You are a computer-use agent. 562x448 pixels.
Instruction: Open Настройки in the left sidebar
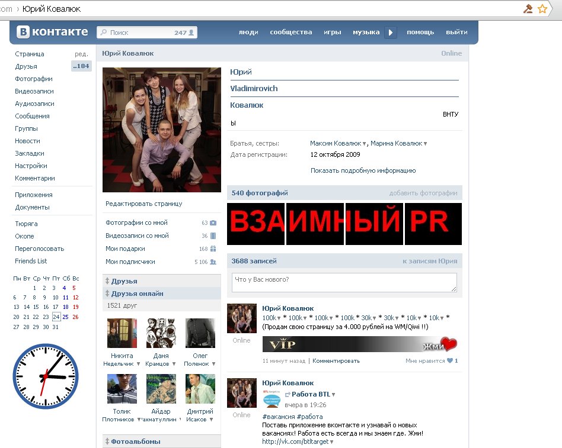coord(31,166)
